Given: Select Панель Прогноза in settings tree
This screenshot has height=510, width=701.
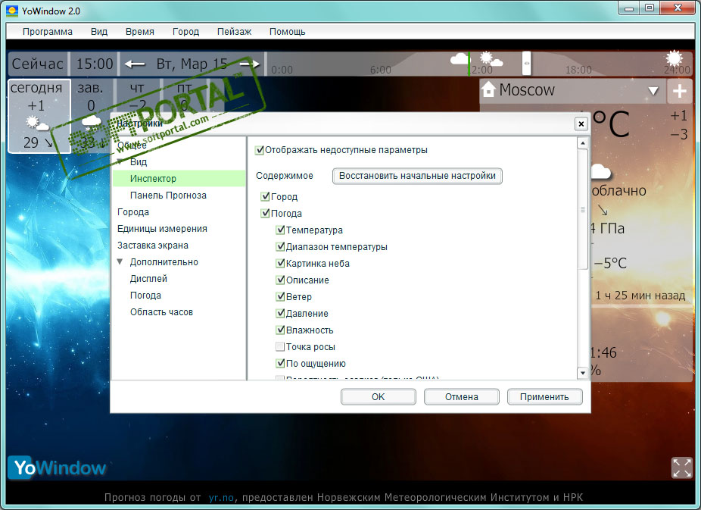Looking at the screenshot, I should click(x=168, y=195).
